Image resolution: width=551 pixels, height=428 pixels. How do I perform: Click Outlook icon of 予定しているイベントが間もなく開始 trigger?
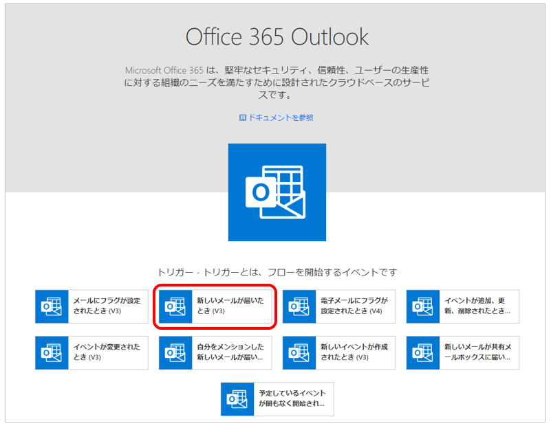(237, 399)
